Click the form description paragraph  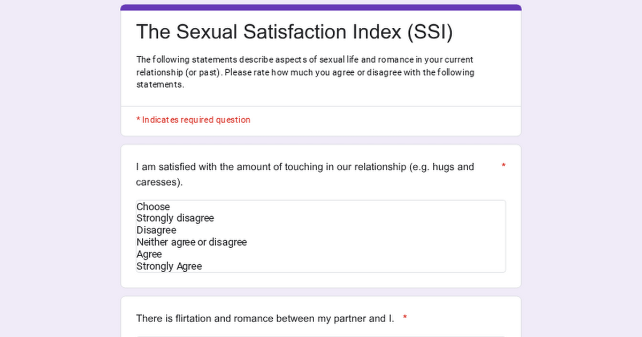pos(305,72)
